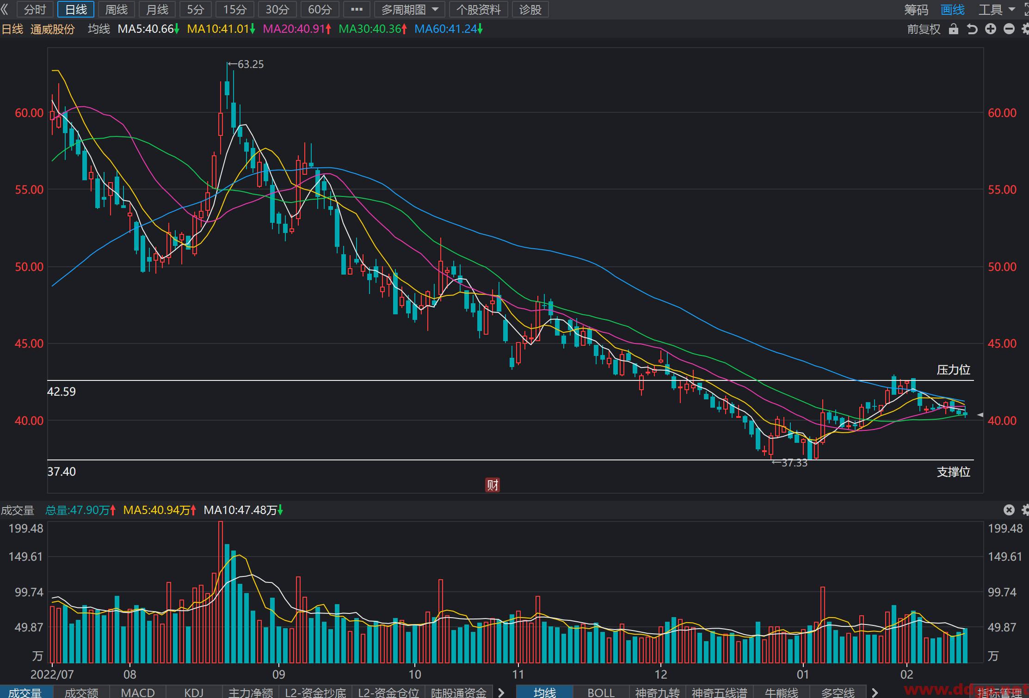Toggle 画线 drawing mode
1029x698 pixels.
953,9
